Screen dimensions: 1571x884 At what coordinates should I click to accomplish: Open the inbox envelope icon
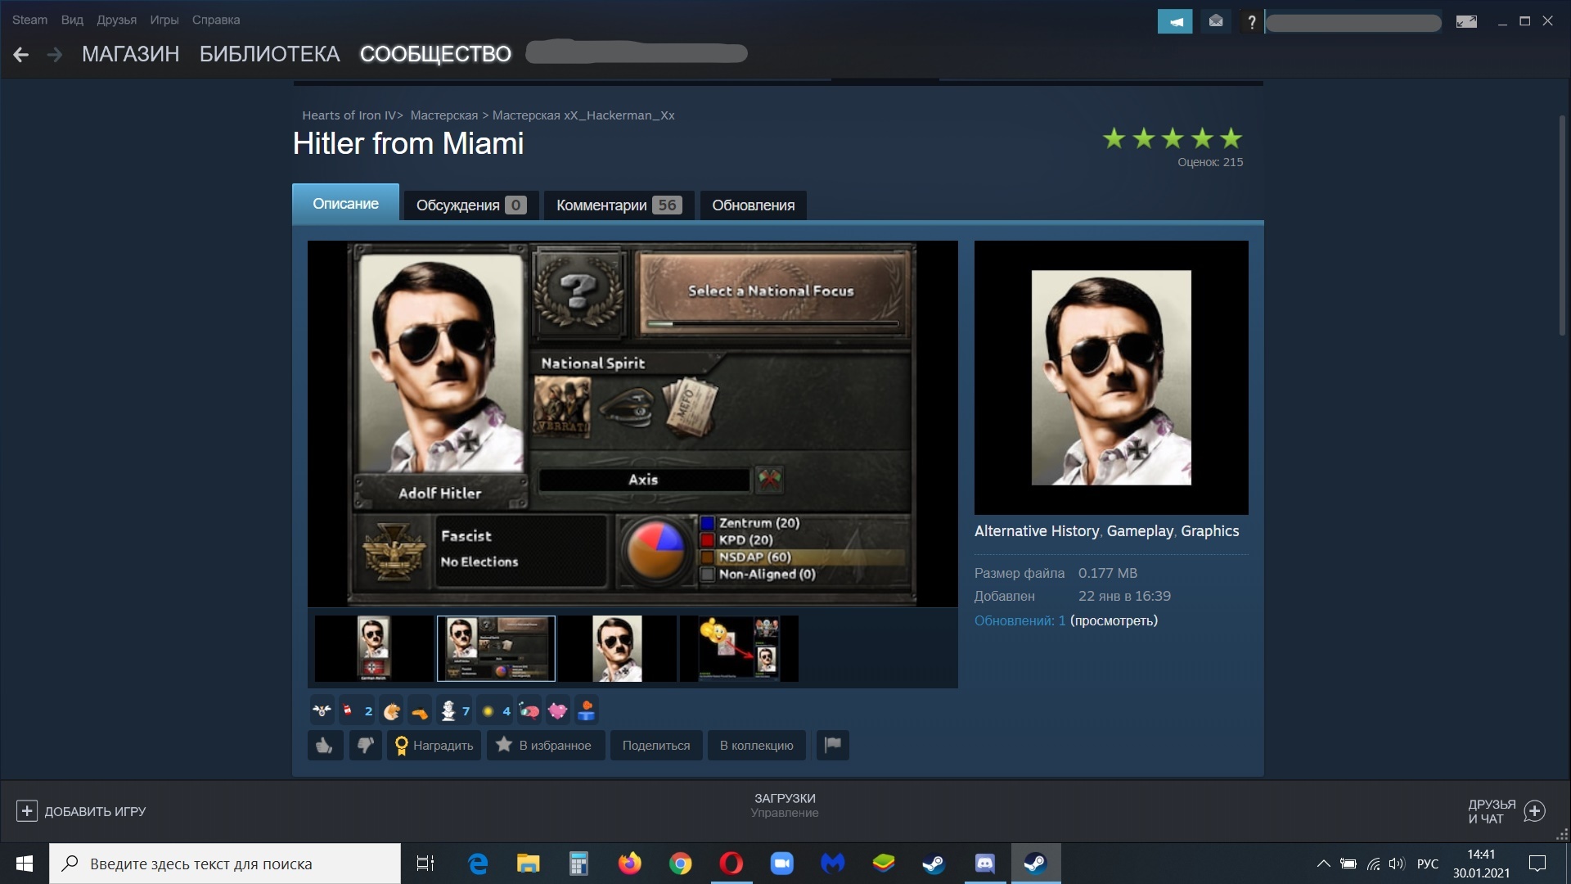click(x=1216, y=21)
